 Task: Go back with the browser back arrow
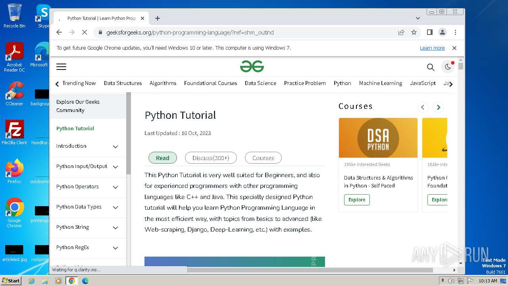point(59,32)
